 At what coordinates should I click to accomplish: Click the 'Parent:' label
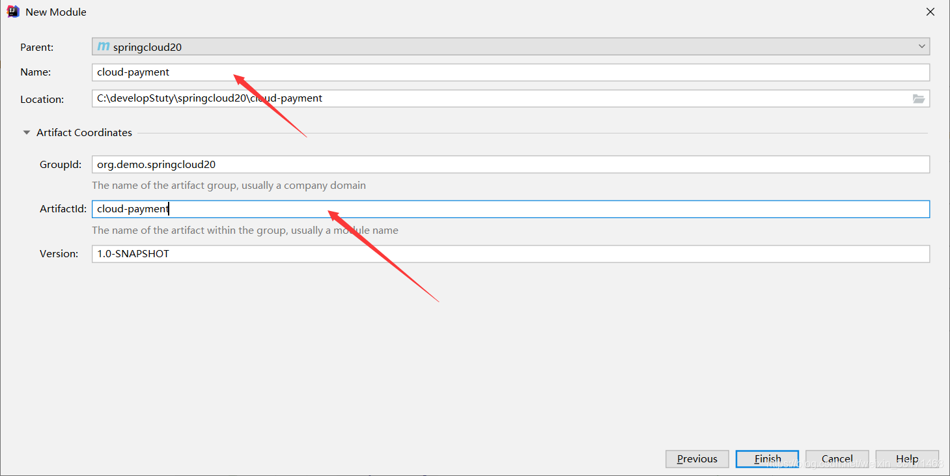[x=37, y=47]
